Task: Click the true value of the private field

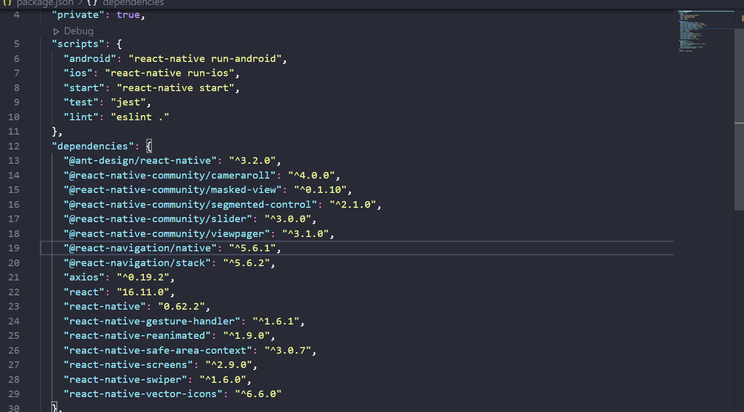Action: [127, 14]
